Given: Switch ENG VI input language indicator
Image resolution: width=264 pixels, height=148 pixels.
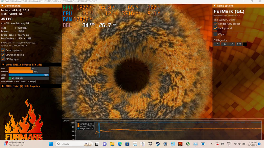Looking at the screenshot, I should (x=229, y=144).
